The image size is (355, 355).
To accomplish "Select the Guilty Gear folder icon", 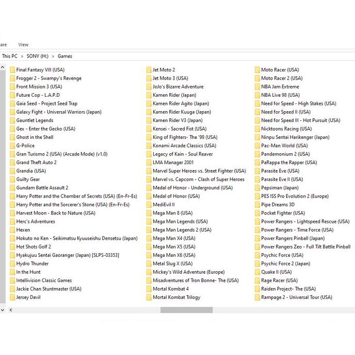I will (12, 180).
